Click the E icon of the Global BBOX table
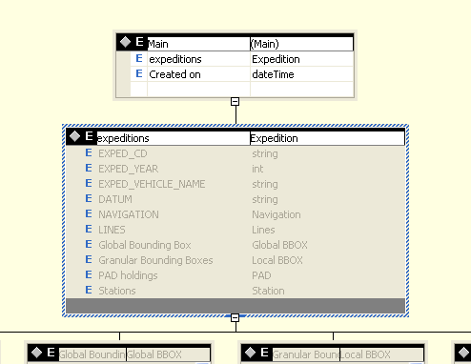Screen dimensions: 471x364 point(51,353)
